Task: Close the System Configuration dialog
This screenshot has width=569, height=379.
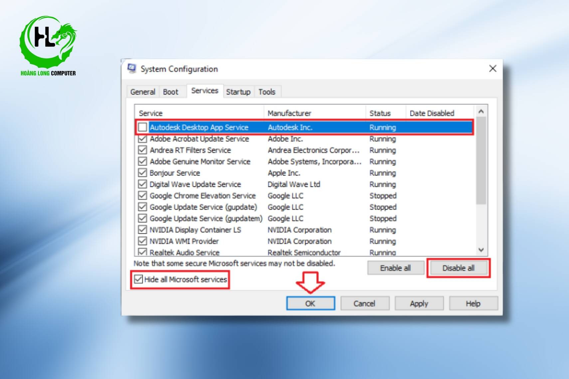Action: tap(492, 68)
